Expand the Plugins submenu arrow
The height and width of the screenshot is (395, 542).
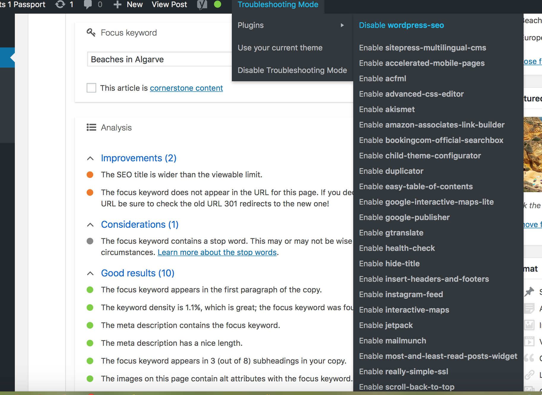(x=342, y=25)
